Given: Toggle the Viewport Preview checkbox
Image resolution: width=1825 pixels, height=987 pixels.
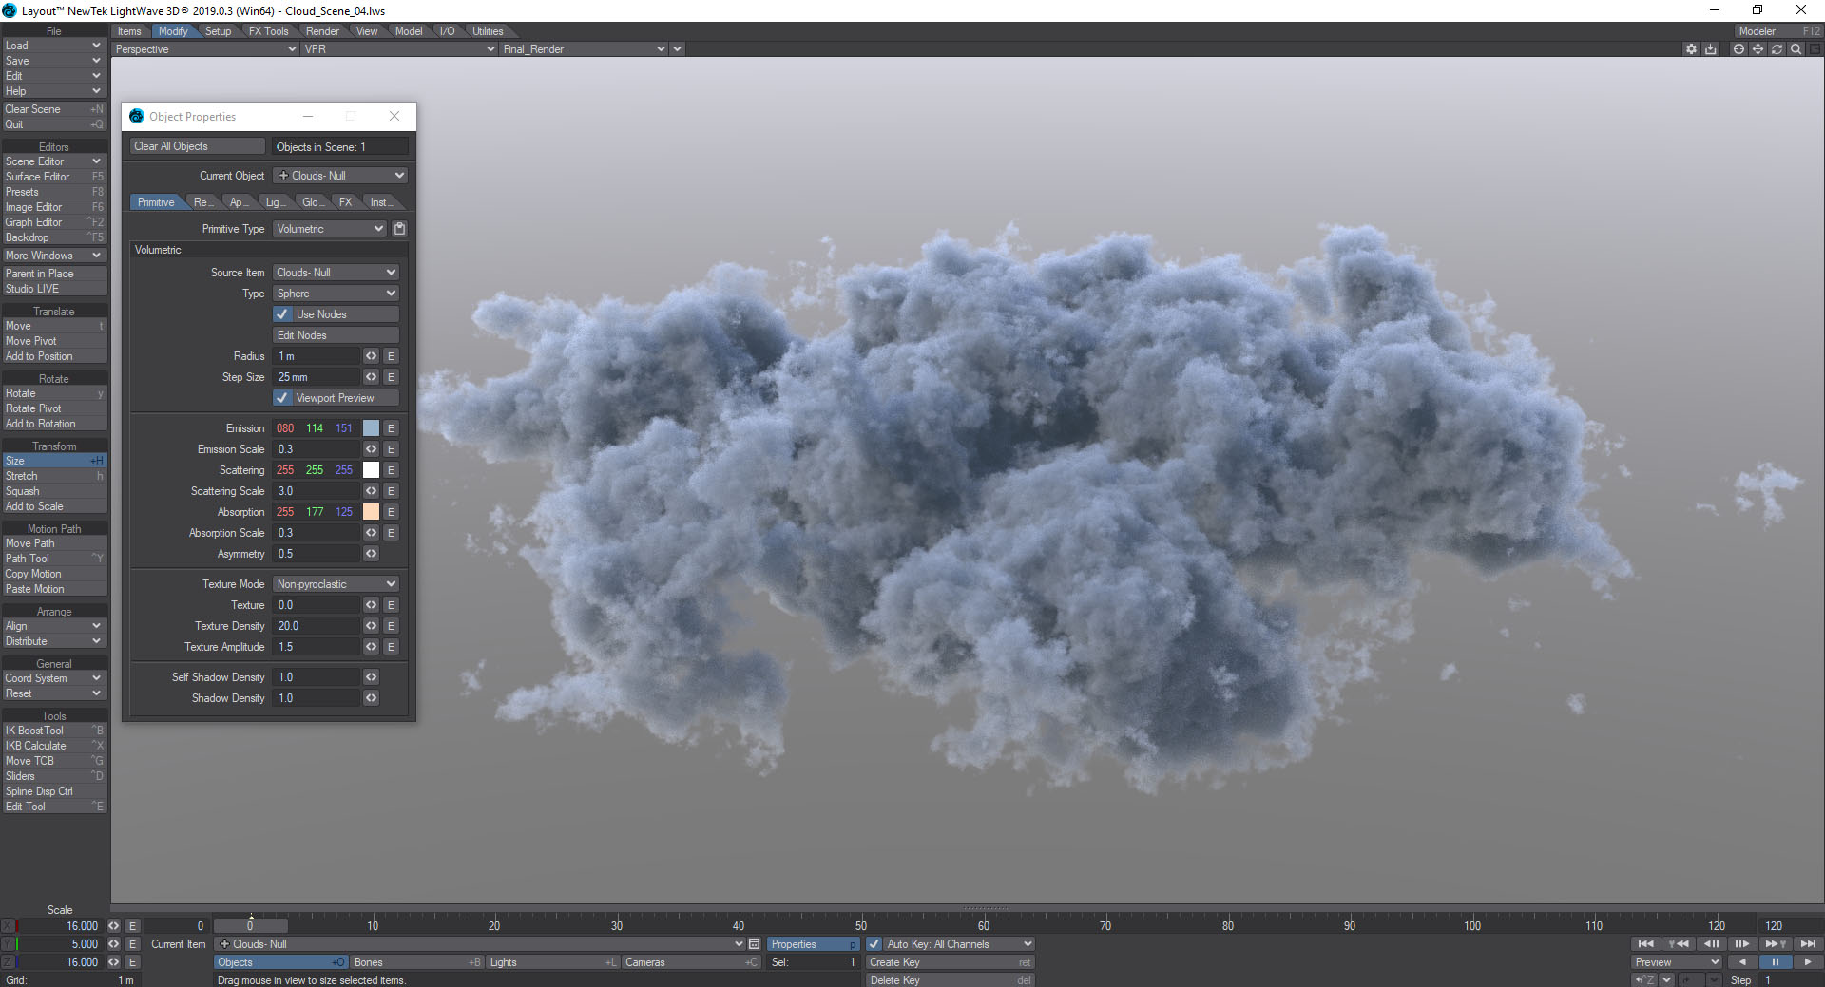Looking at the screenshot, I should (282, 398).
